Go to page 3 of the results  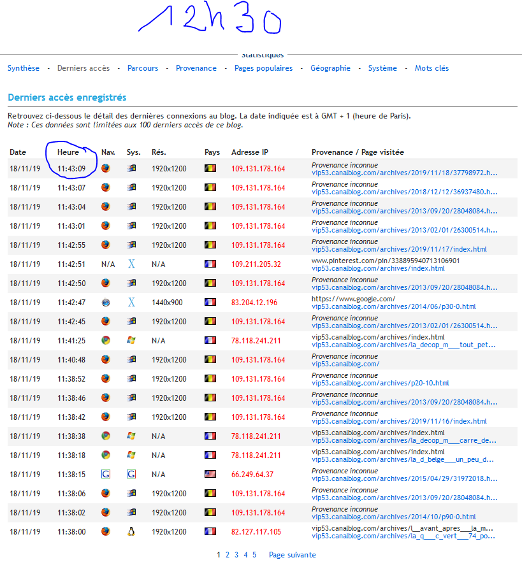pyautogui.click(x=236, y=555)
